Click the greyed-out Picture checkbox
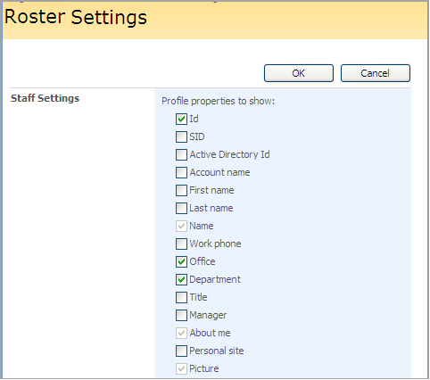Viewport: 430px width, 380px height. (181, 368)
